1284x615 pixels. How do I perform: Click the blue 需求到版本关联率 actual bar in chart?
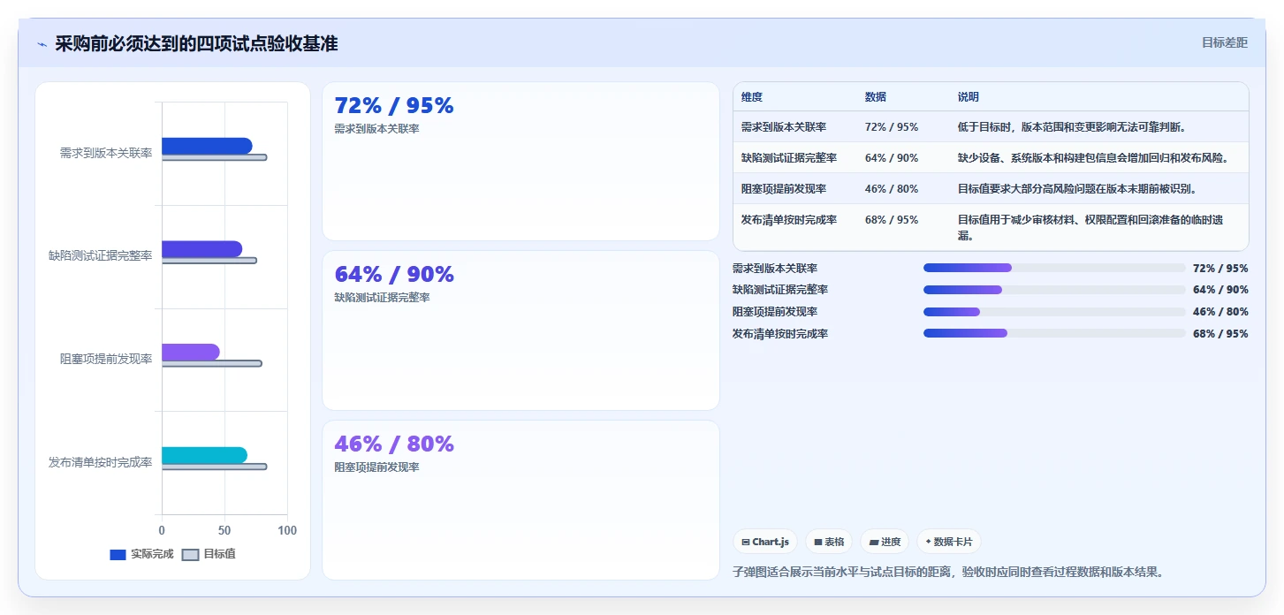[207, 146]
